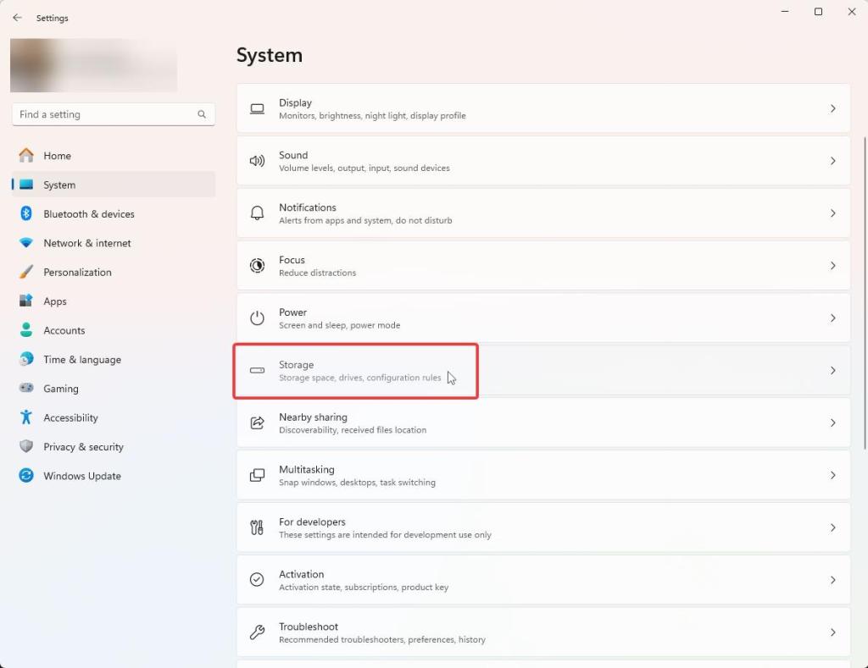Open Time & language section label
Image resolution: width=868 pixels, height=668 pixels.
82,360
